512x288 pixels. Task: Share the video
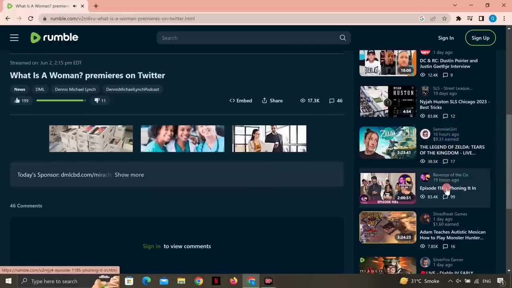click(x=272, y=100)
